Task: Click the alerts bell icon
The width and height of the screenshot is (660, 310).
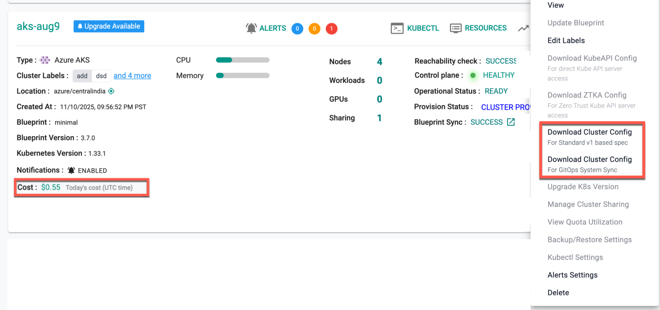Action: [251, 28]
